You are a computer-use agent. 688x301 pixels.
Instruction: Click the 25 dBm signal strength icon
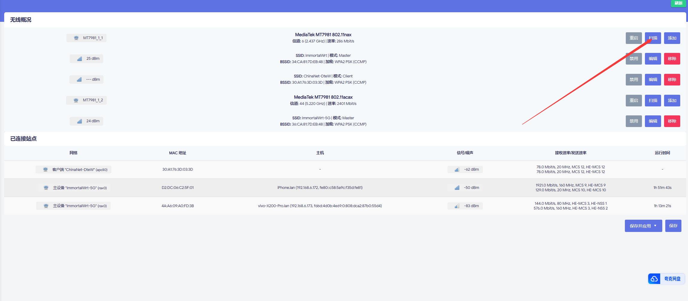[80, 59]
